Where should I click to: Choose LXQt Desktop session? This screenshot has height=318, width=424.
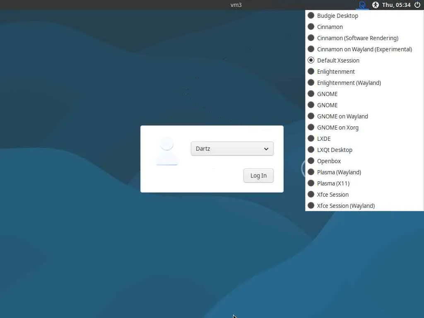pos(364,150)
